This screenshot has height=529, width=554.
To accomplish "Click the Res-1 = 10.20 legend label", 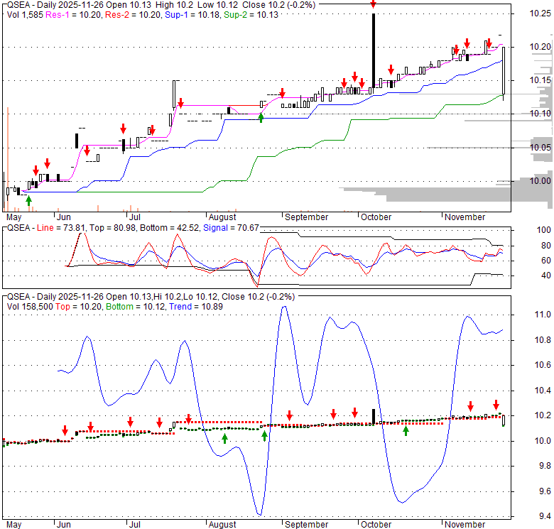I will [70, 12].
